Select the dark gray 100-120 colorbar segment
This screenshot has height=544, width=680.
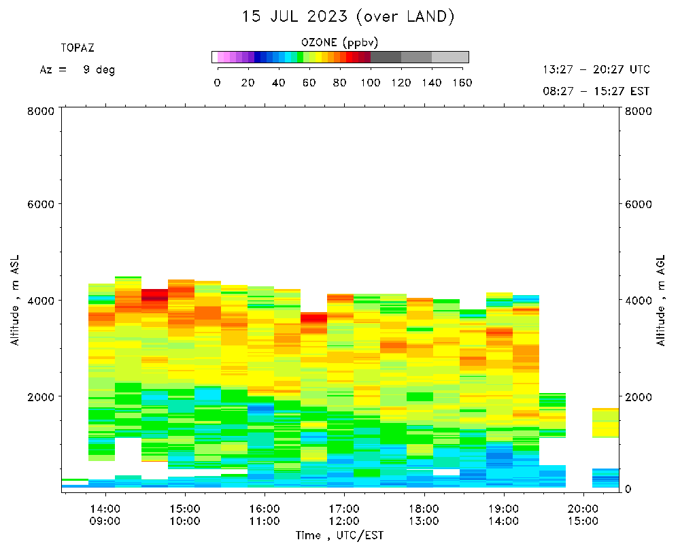[x=386, y=57]
